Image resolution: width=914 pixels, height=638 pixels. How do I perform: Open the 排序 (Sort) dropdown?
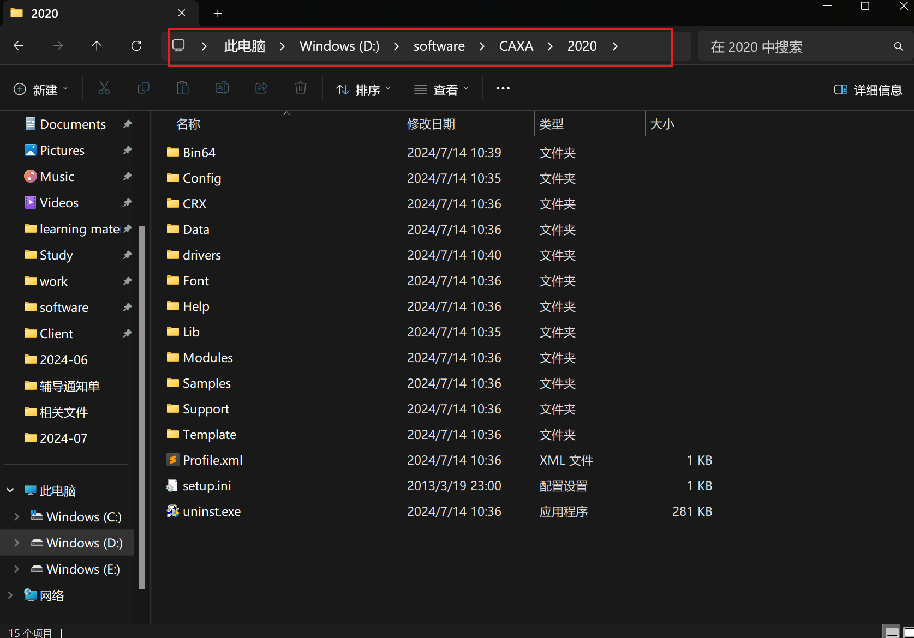pyautogui.click(x=363, y=90)
